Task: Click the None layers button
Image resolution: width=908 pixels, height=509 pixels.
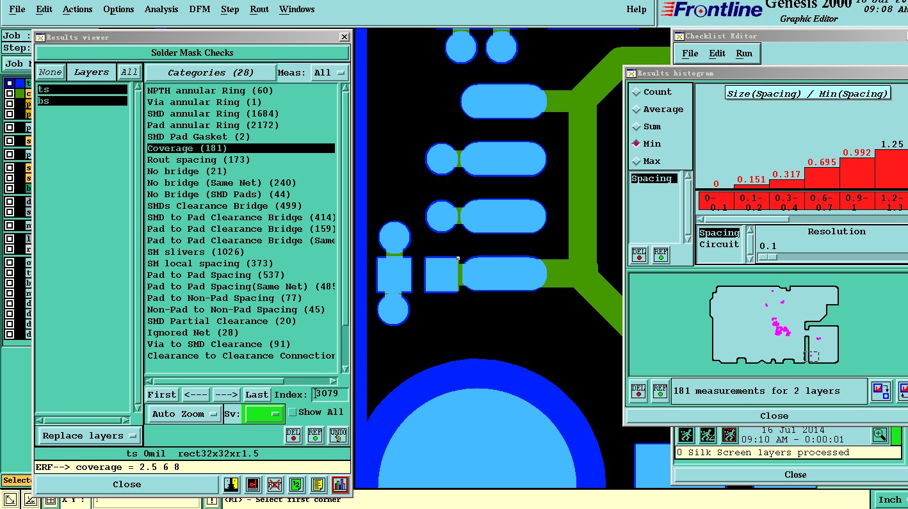Action: pos(50,72)
